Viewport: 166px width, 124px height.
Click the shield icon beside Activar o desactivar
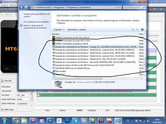21,26
